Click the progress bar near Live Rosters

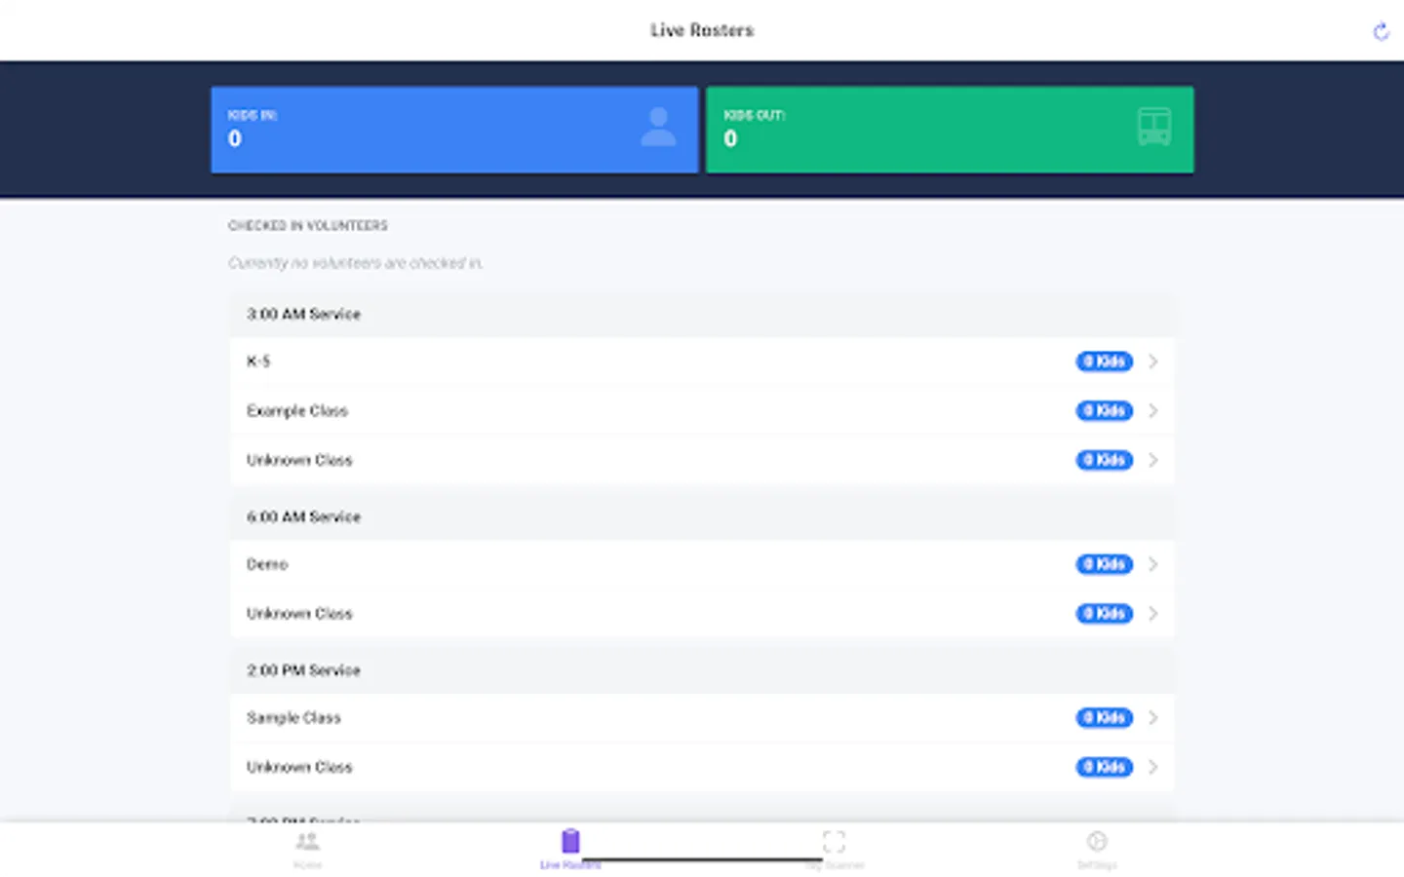click(702, 860)
